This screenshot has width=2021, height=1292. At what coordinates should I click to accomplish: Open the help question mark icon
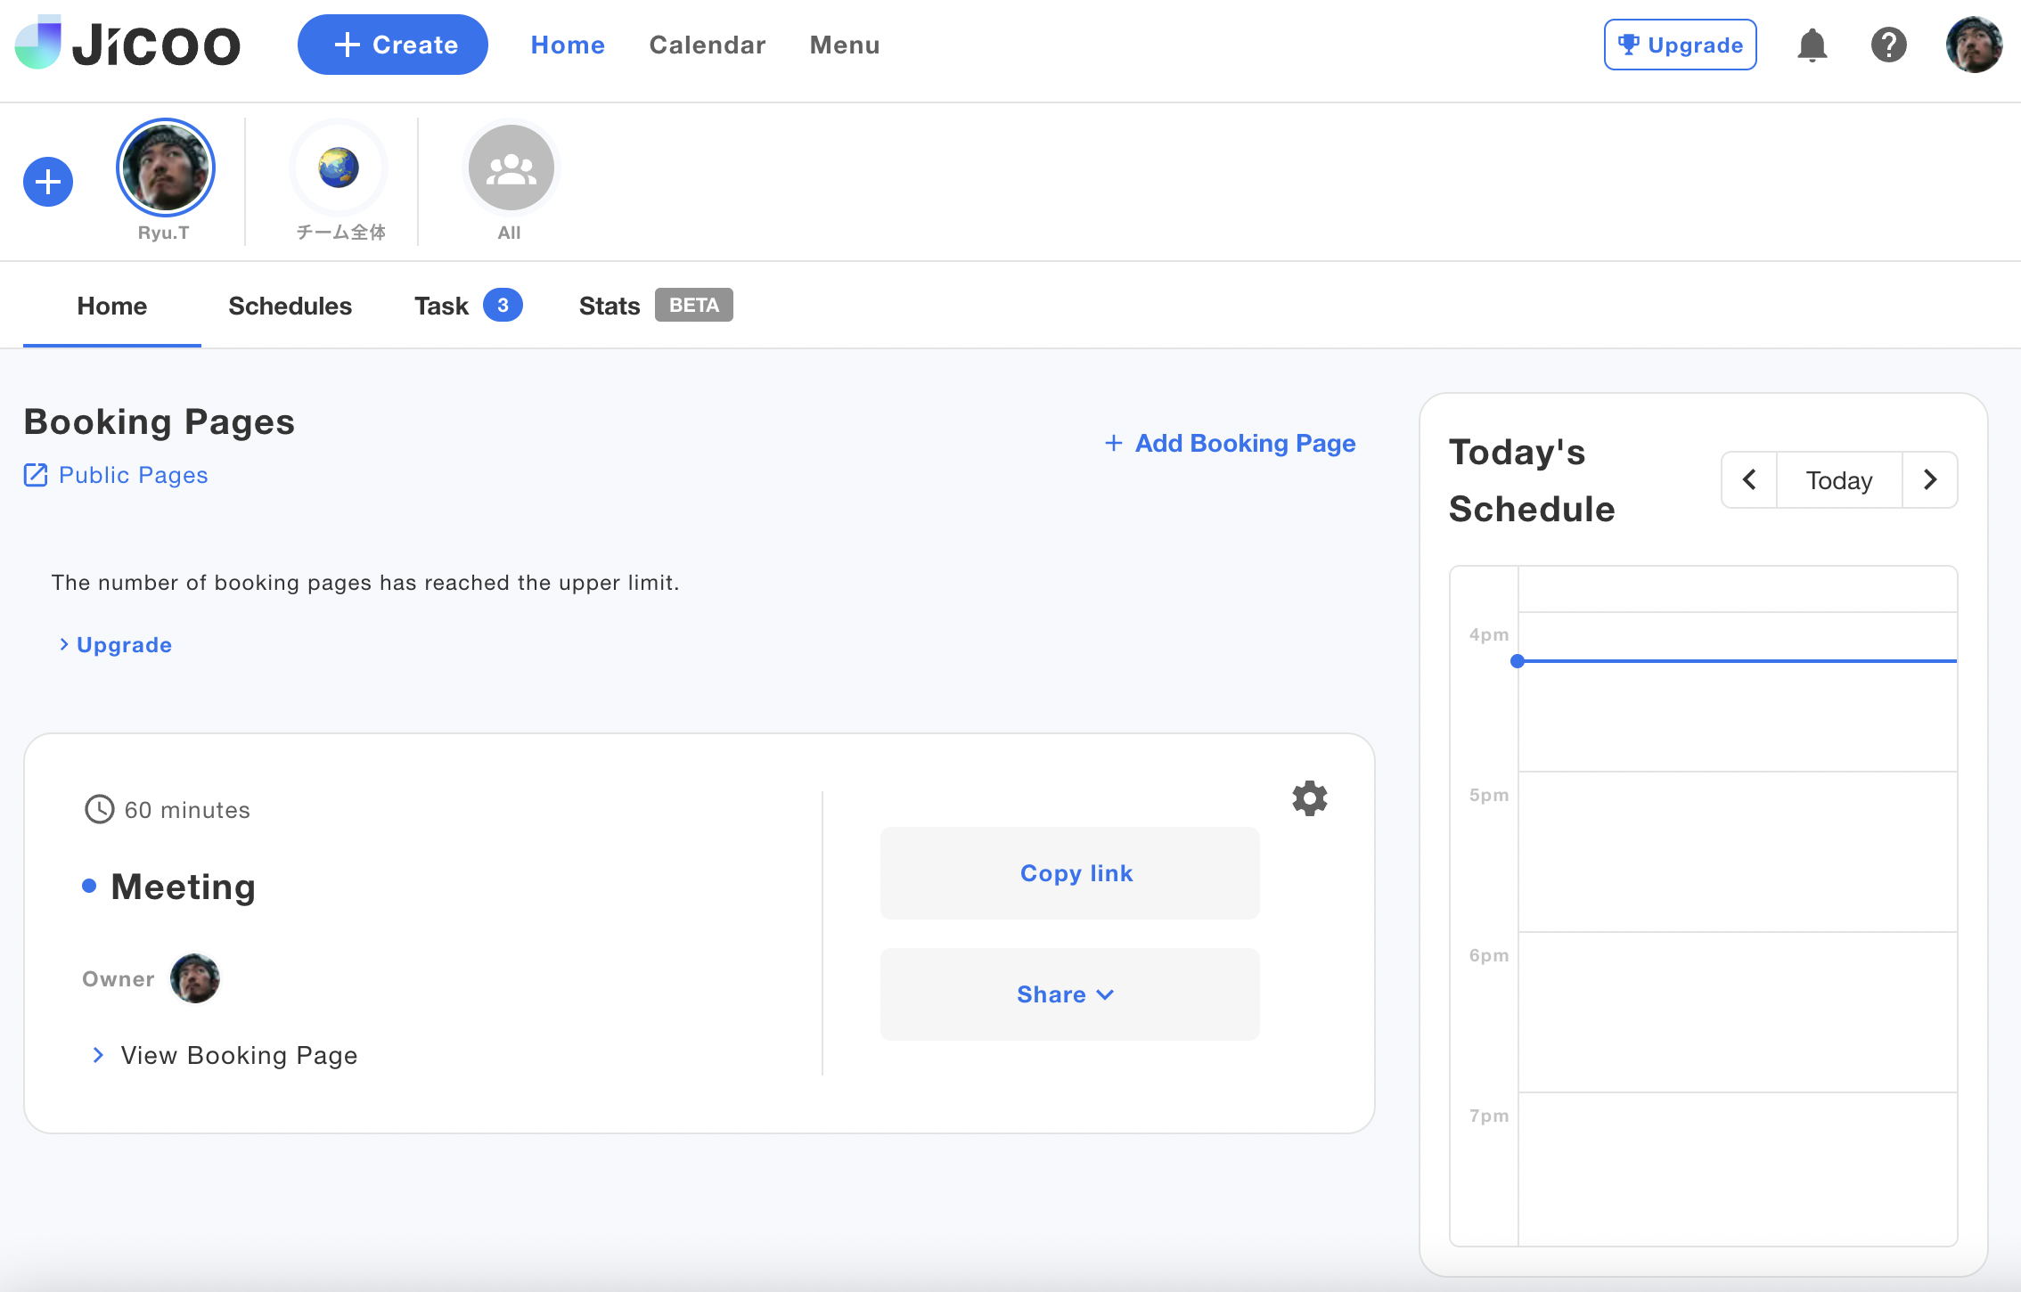1889,45
